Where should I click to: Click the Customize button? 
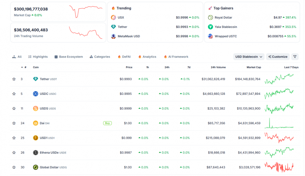(x=278, y=56)
